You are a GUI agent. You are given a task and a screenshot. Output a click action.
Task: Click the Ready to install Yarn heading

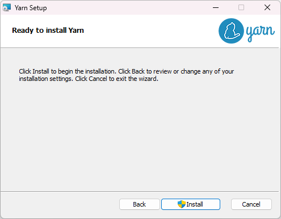click(48, 31)
